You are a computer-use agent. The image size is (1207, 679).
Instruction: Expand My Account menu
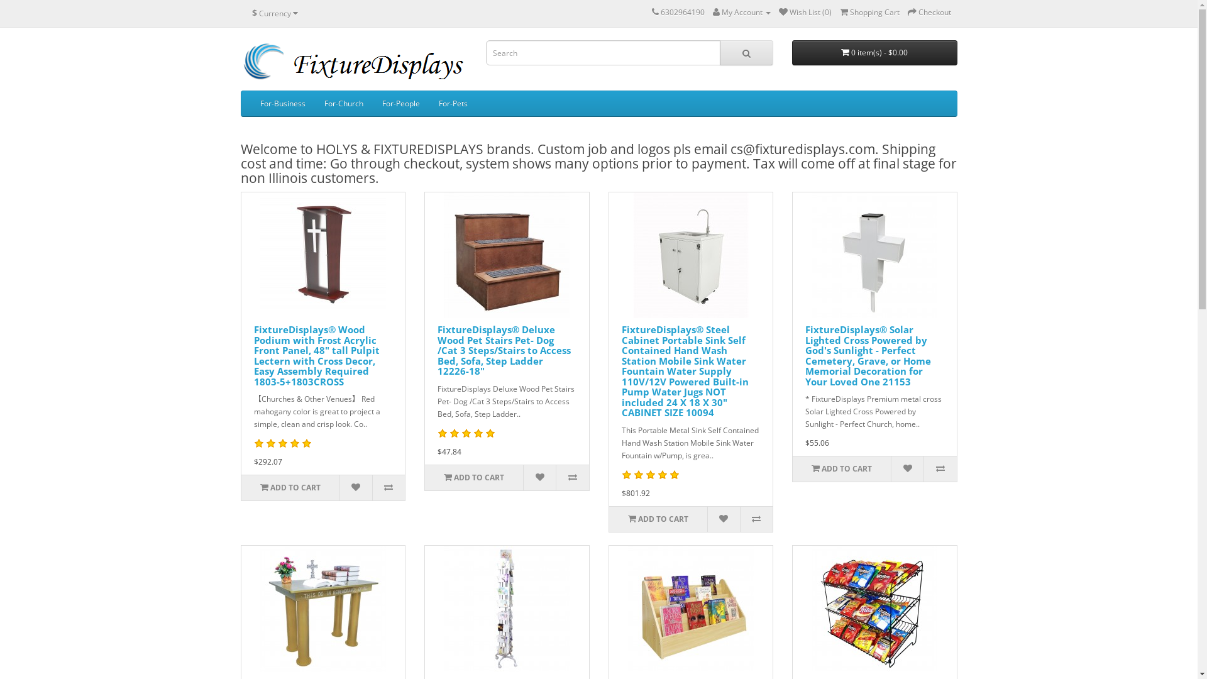point(742,13)
